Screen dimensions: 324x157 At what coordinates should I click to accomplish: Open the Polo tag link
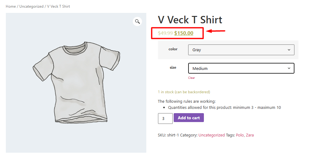point(240,135)
